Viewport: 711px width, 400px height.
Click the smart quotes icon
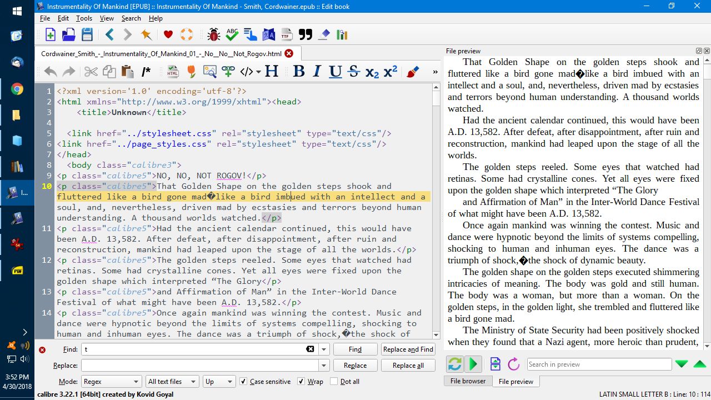[x=305, y=35]
